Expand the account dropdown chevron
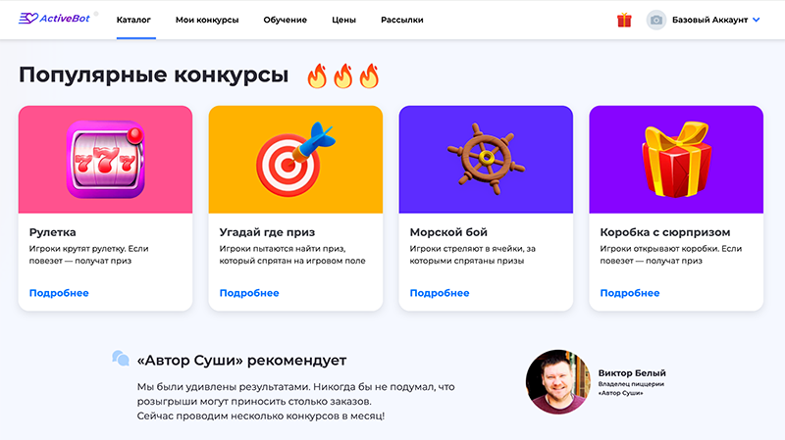Image resolution: width=785 pixels, height=440 pixels. pos(756,20)
